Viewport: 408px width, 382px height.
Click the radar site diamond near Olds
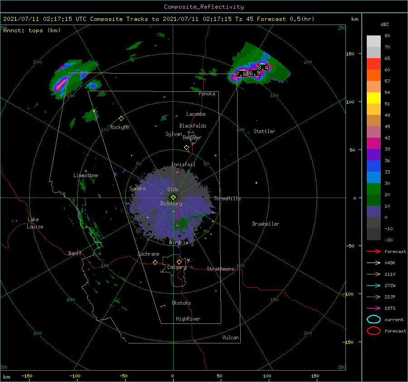click(173, 198)
